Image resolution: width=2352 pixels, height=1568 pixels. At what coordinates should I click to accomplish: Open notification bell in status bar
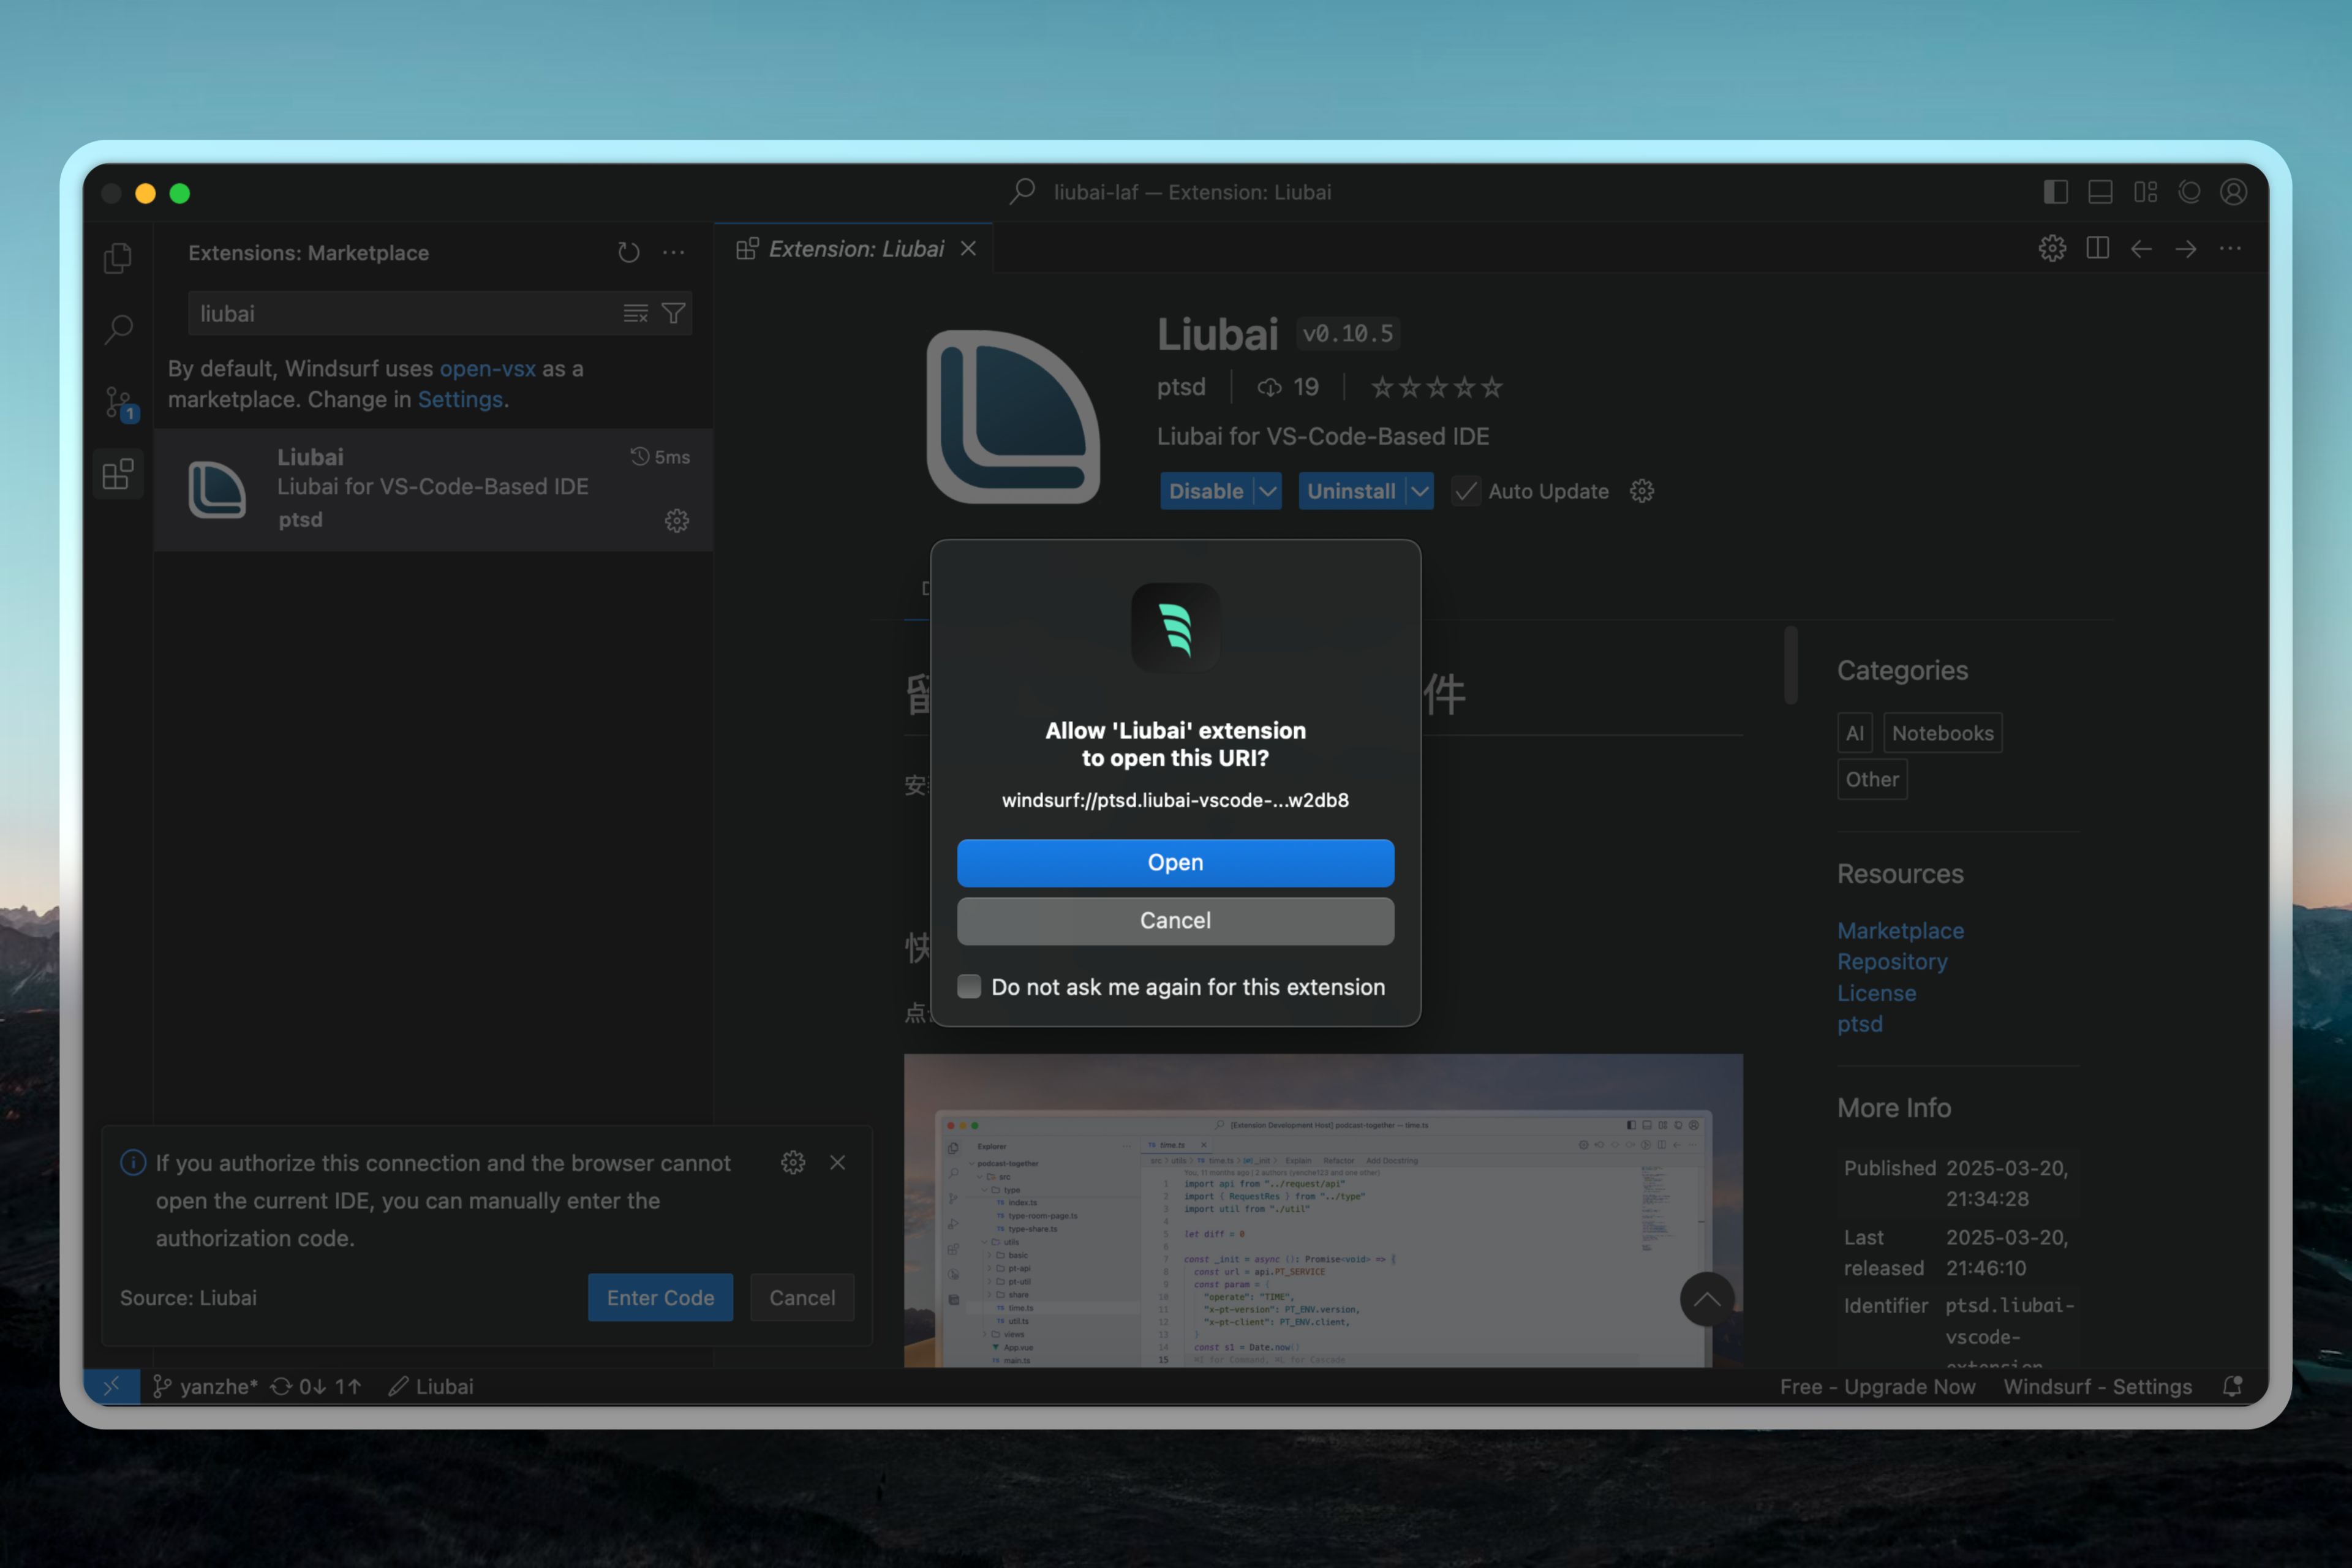pyautogui.click(x=2232, y=1386)
